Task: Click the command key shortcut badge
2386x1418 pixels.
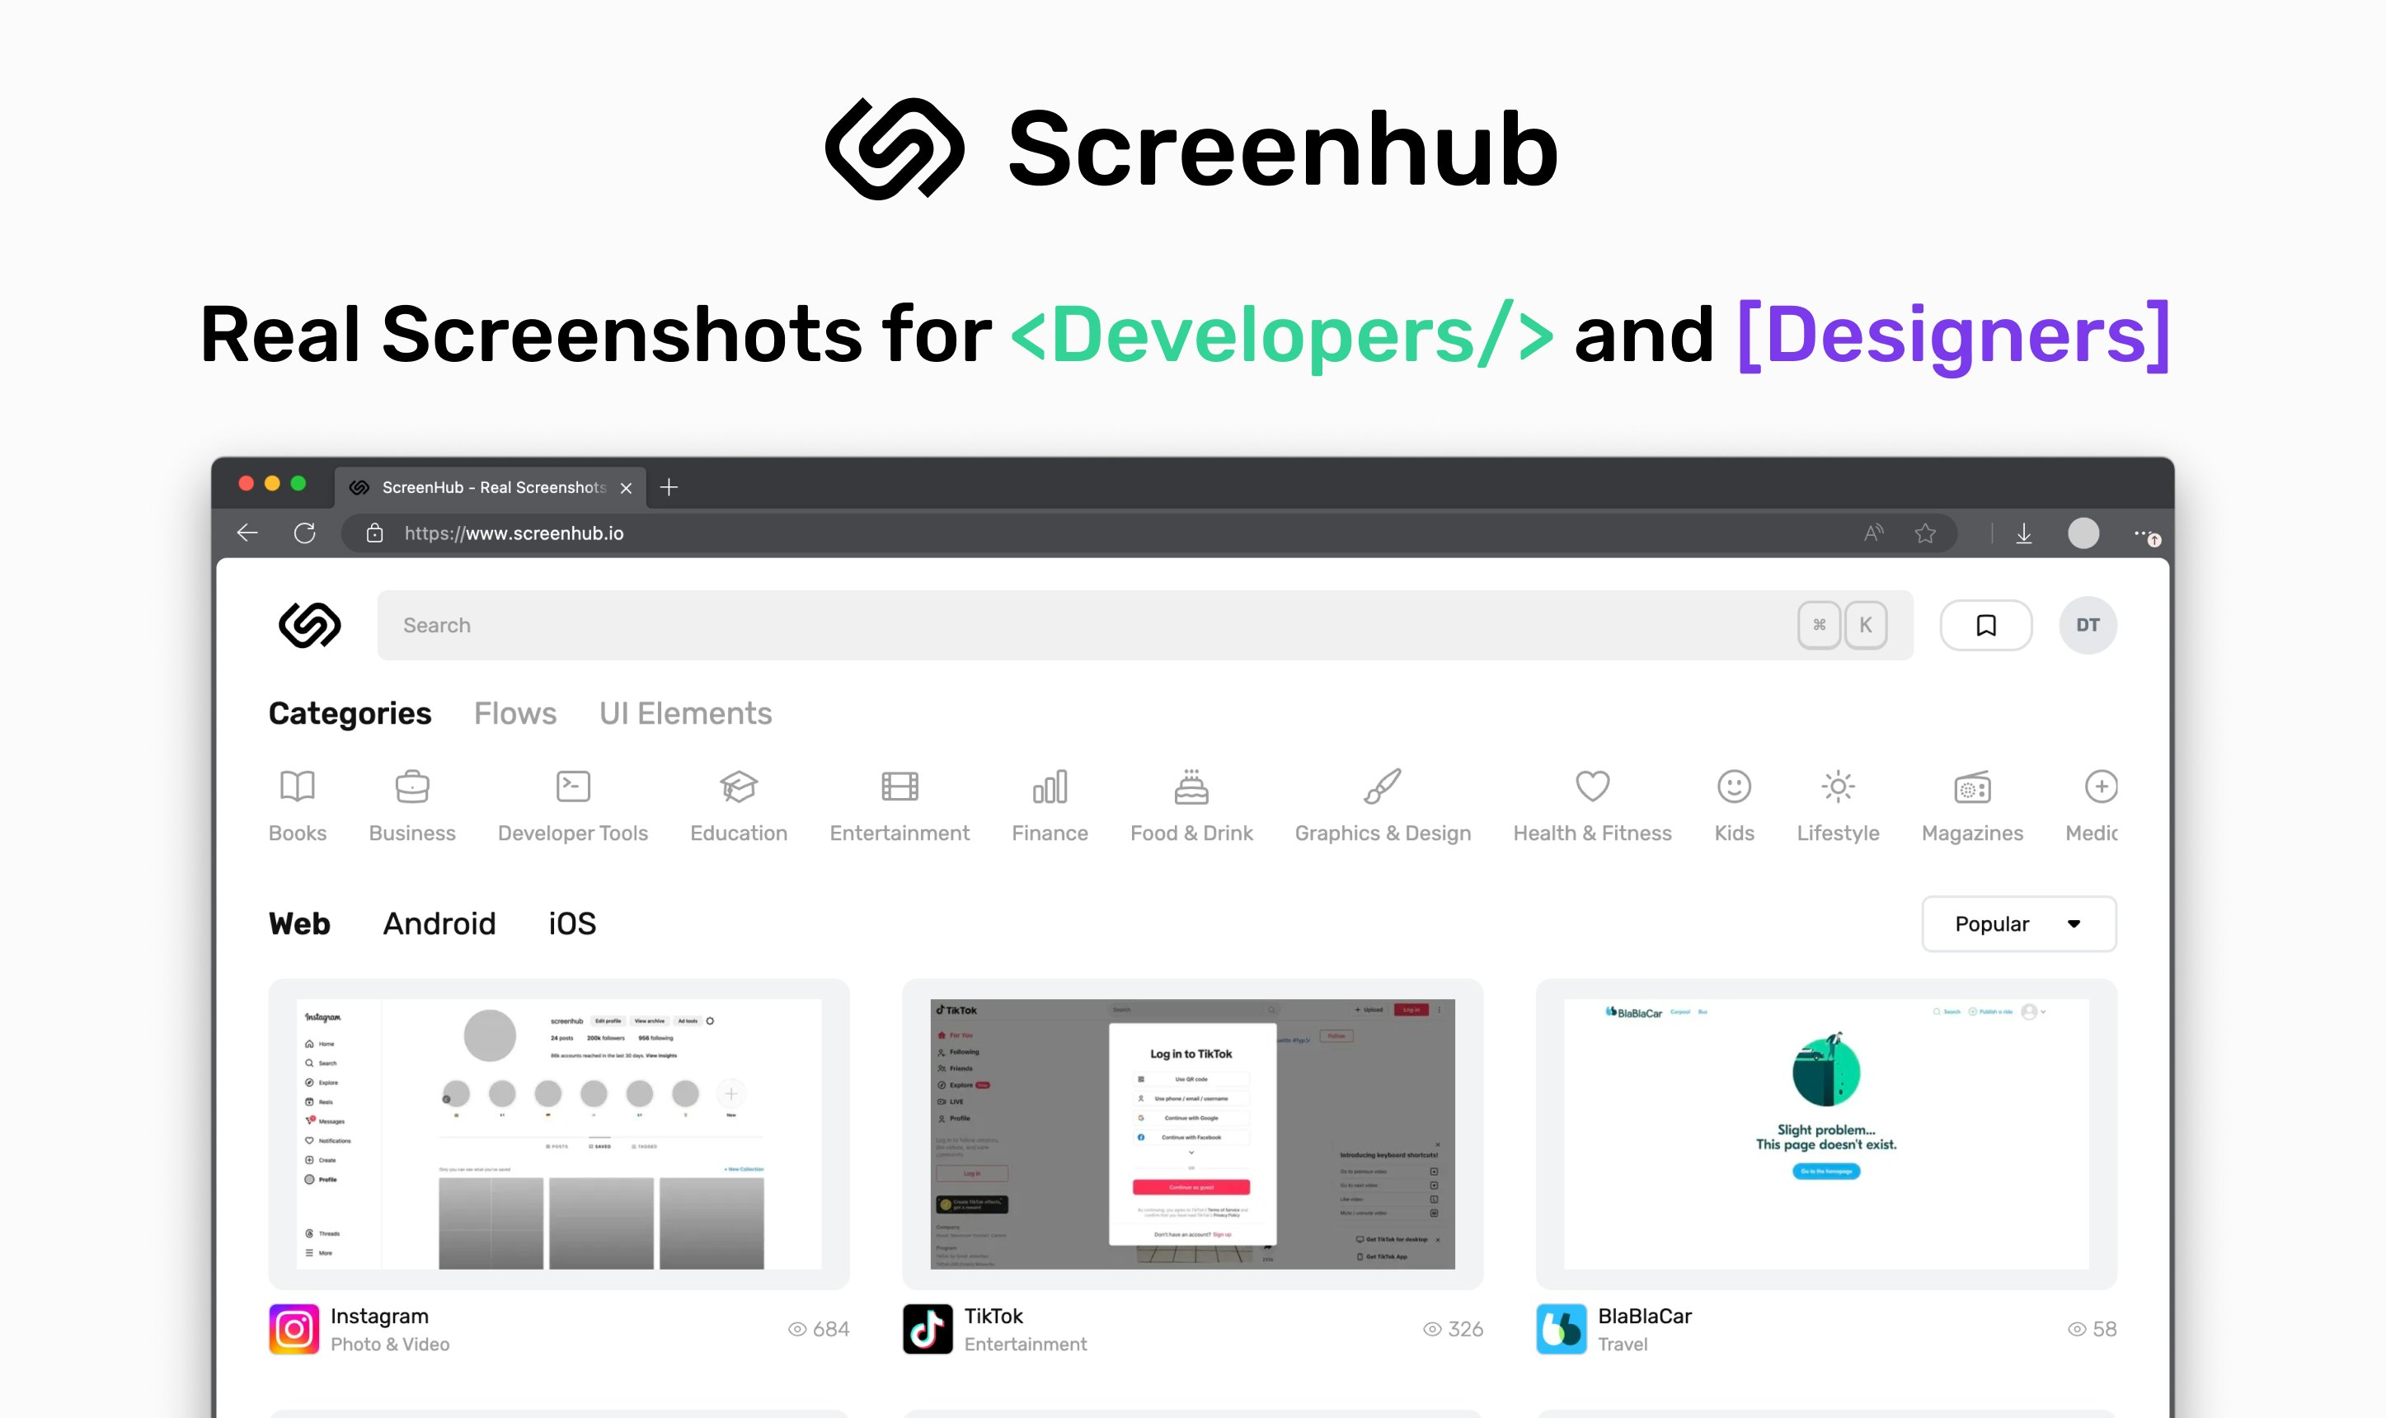Action: (x=1819, y=625)
